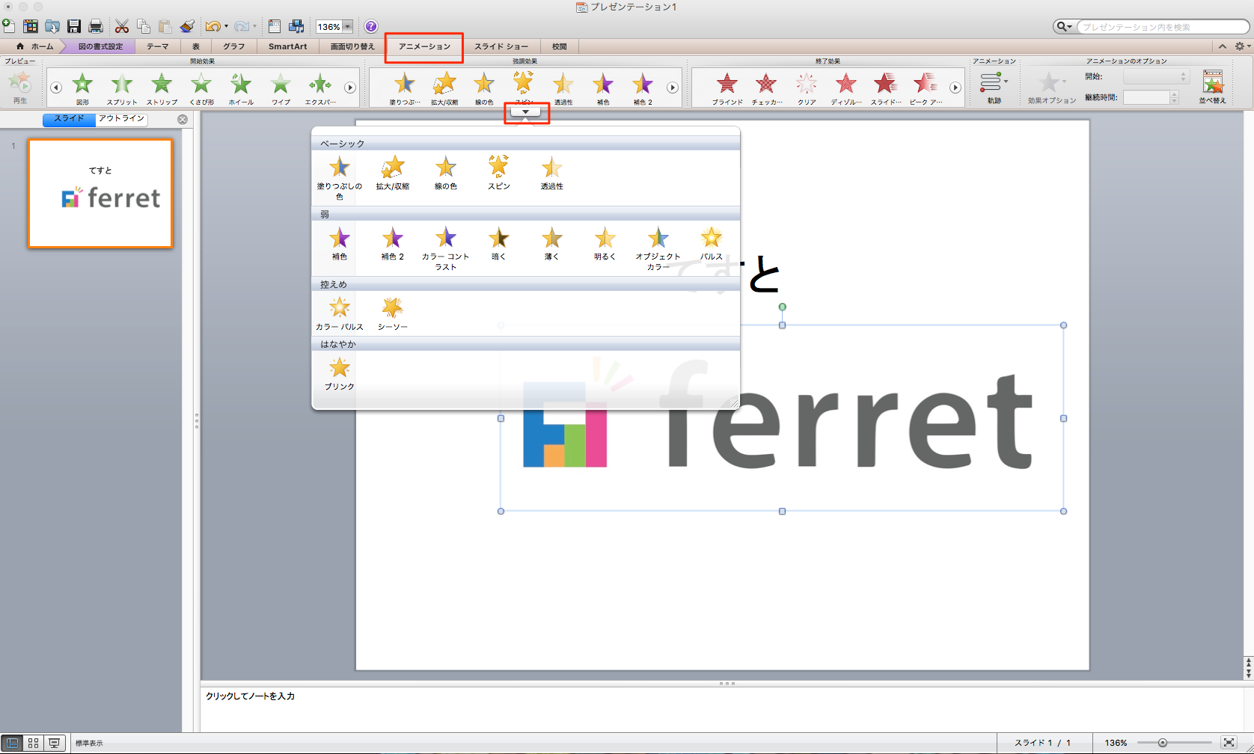1254x754 pixels.
Task: Collapse the emphasis effects gallery with its arrow
Action: [x=526, y=112]
